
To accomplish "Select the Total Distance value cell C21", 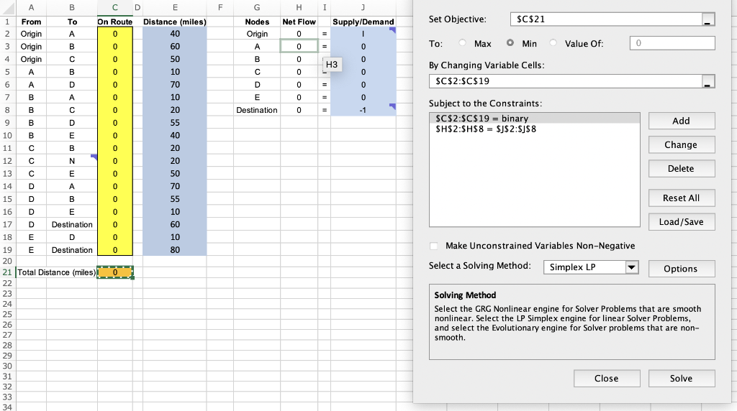I will click(x=115, y=272).
